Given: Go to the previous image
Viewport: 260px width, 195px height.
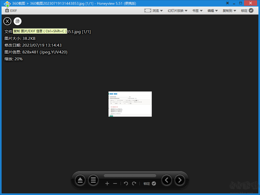Looking at the screenshot, I should pyautogui.click(x=167, y=180).
